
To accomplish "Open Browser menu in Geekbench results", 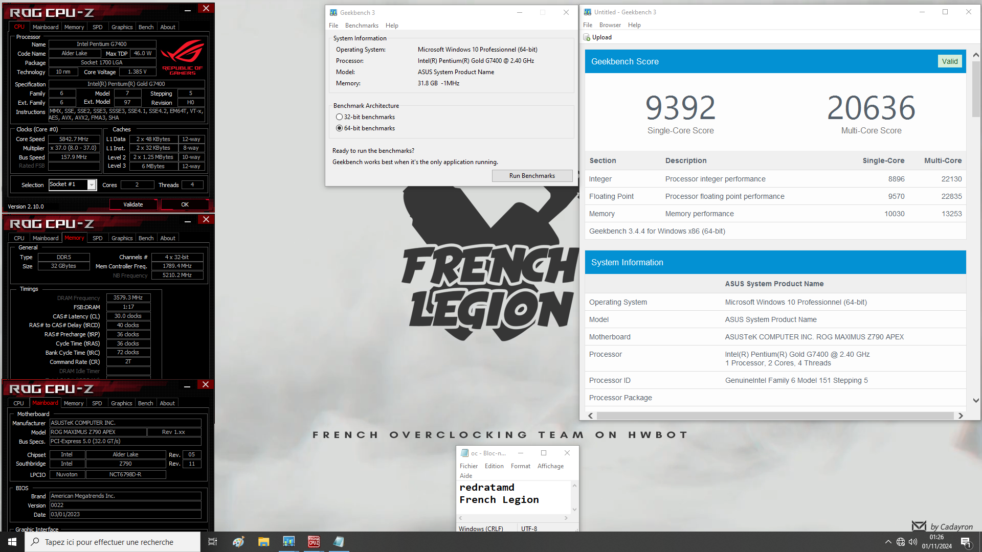I will coord(610,25).
